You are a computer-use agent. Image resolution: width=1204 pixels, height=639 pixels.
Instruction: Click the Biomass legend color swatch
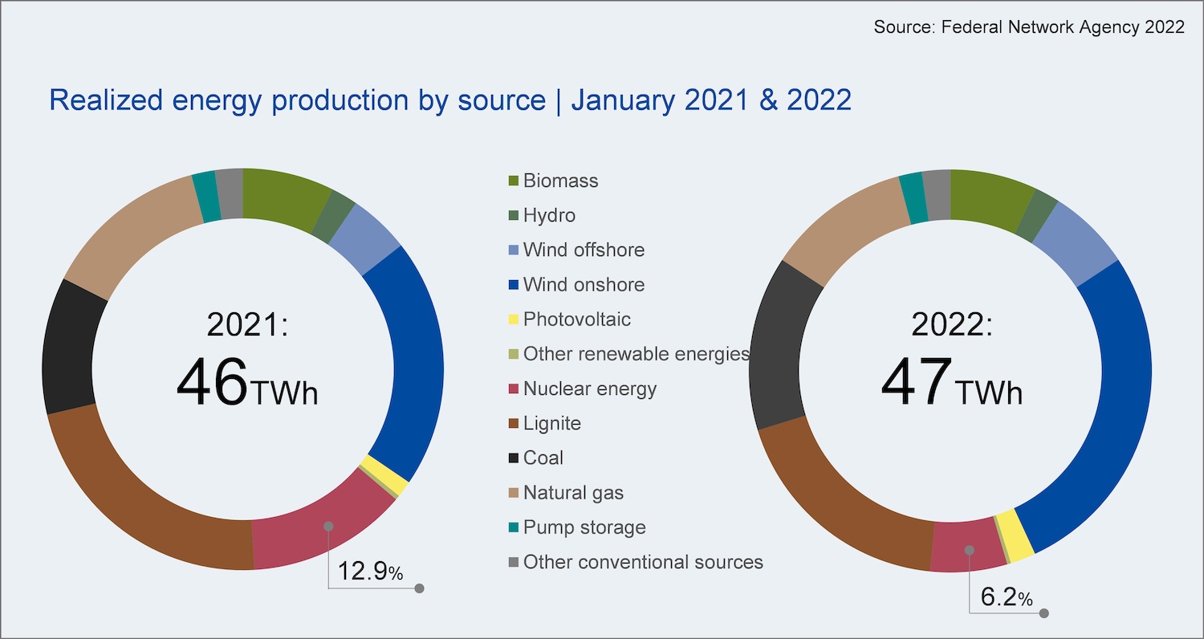click(x=514, y=181)
